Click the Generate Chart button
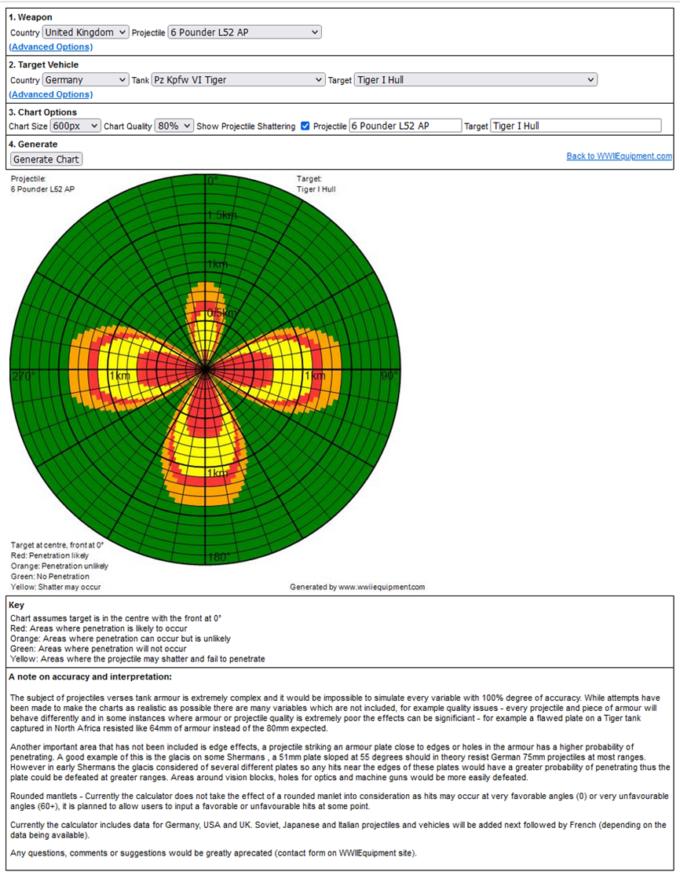The width and height of the screenshot is (680, 883). coord(46,159)
